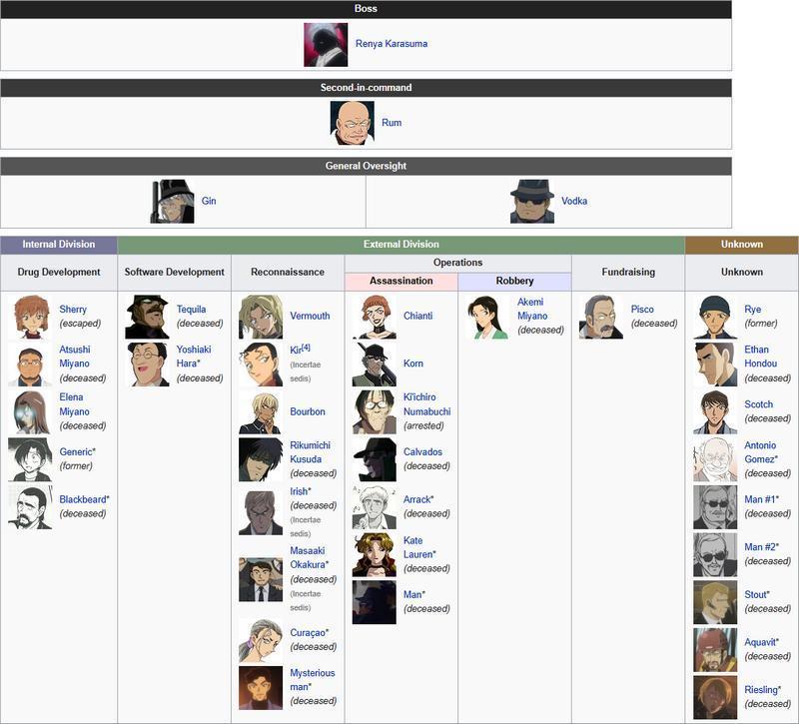Viewport: 799px width, 724px height.
Task: Open Masaaki Okakura's page link
Action: [308, 558]
